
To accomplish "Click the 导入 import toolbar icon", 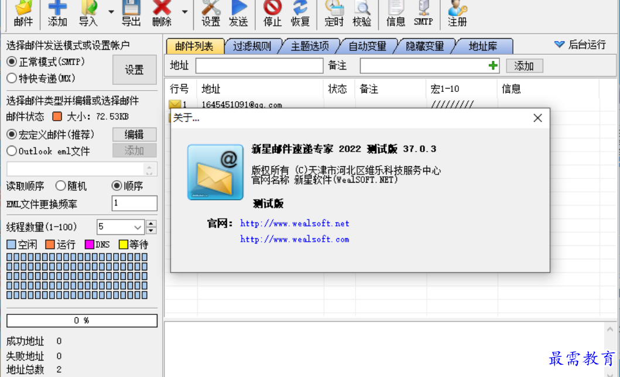I will (x=88, y=14).
